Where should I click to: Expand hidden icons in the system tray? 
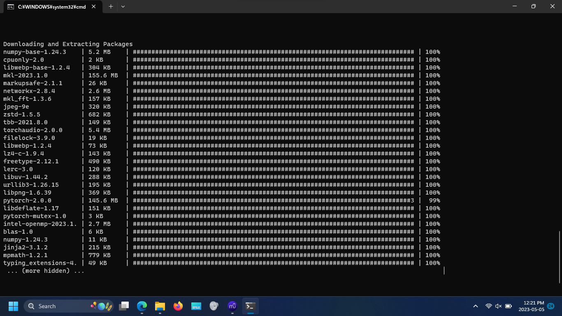pos(475,306)
